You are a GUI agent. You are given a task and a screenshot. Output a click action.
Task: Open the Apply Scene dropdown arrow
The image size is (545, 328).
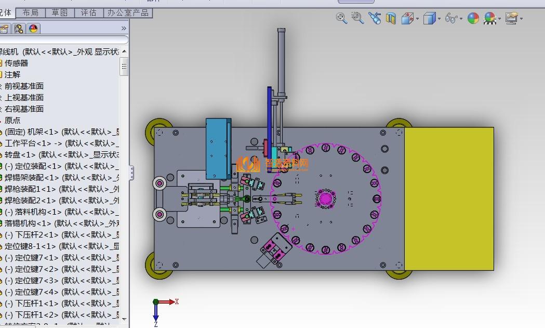click(500, 19)
